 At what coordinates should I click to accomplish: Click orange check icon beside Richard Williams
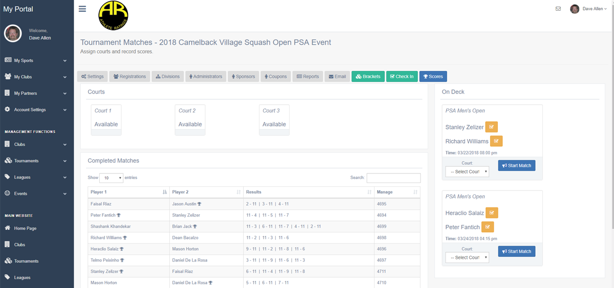pyautogui.click(x=496, y=141)
